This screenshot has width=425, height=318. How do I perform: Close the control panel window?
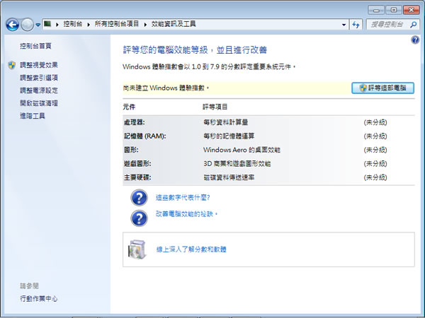[411, 10]
